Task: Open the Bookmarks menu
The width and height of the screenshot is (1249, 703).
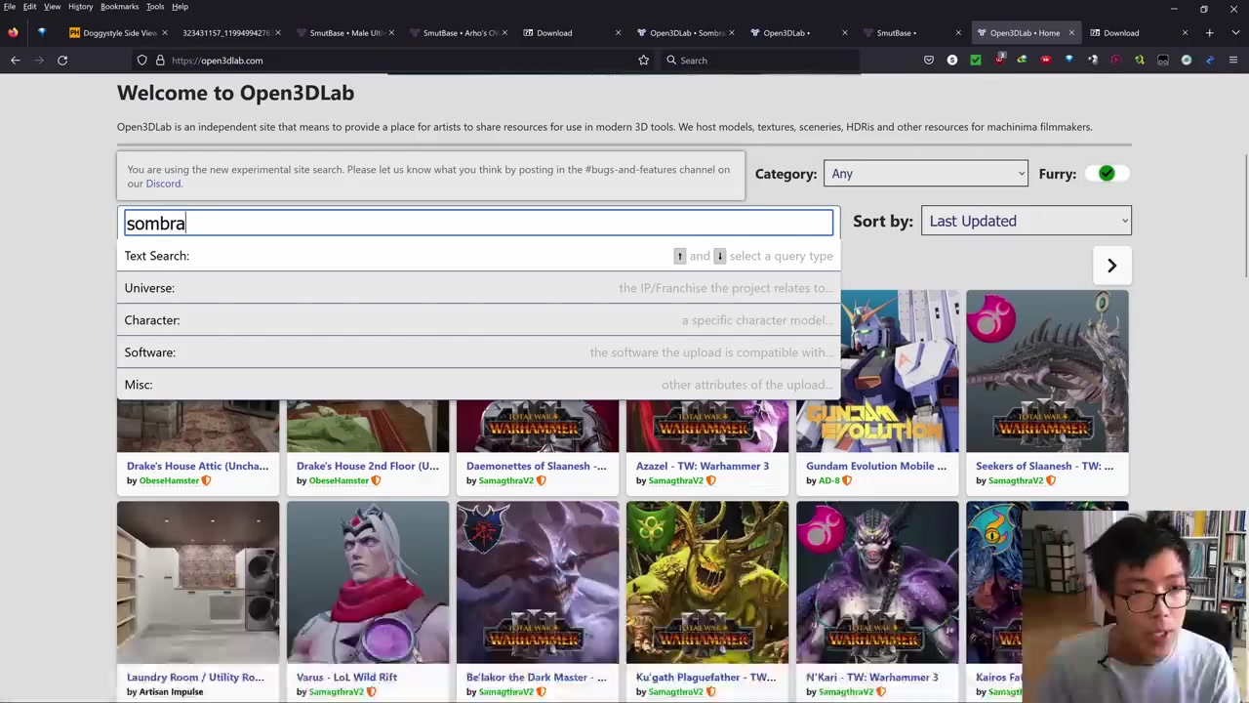Action: (x=119, y=7)
